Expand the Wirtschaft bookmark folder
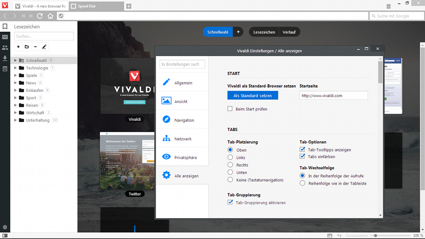Viewport: 425px width, 239px height. pyautogui.click(x=15, y=113)
